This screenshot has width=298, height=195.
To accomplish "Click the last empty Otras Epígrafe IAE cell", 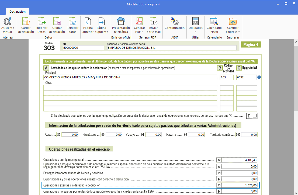I will [x=247, y=109].
